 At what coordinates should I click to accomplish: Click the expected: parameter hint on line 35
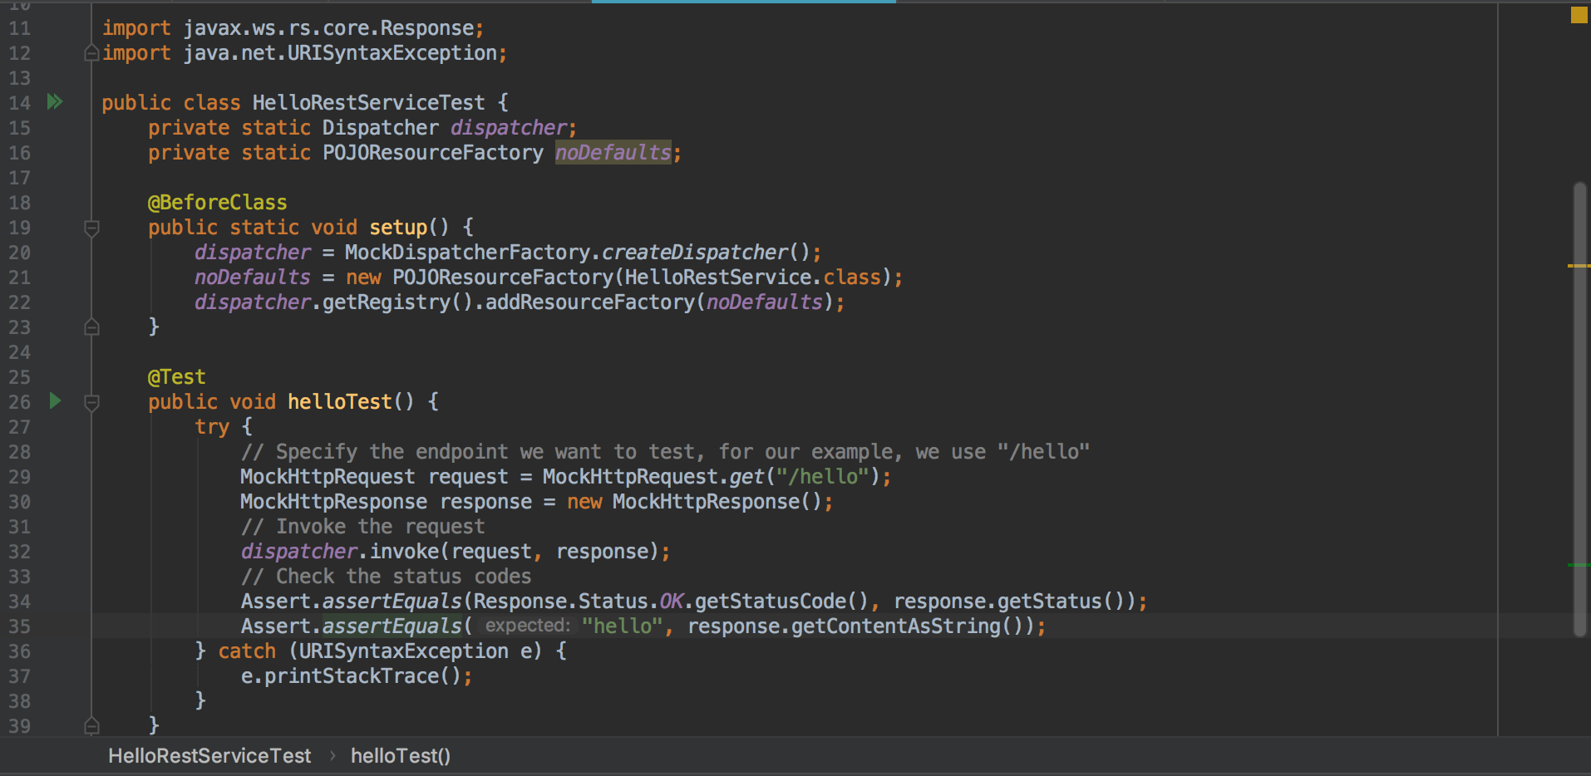pos(525,625)
